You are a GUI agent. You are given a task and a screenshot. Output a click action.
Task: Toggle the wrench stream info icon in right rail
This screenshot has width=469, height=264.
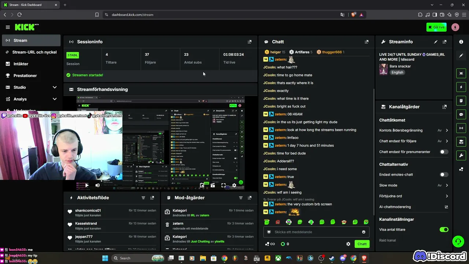461,155
